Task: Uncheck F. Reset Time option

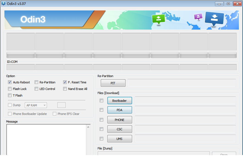Action: click(x=65, y=82)
